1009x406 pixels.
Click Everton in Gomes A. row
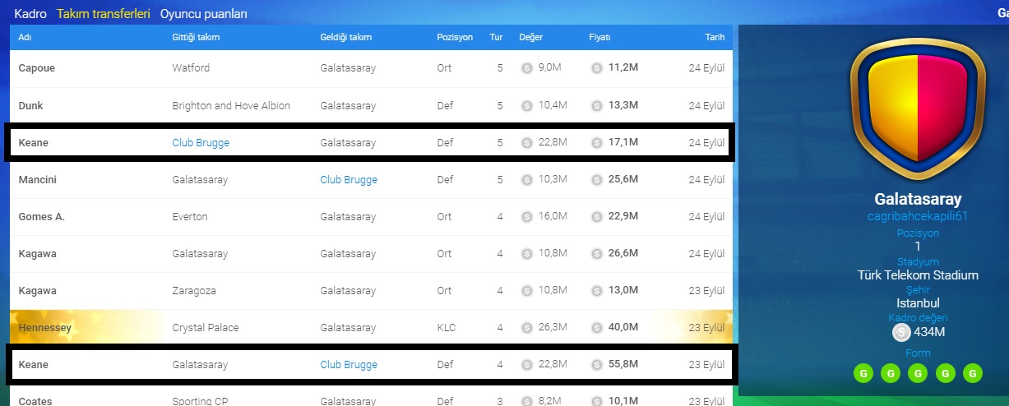pyautogui.click(x=190, y=217)
